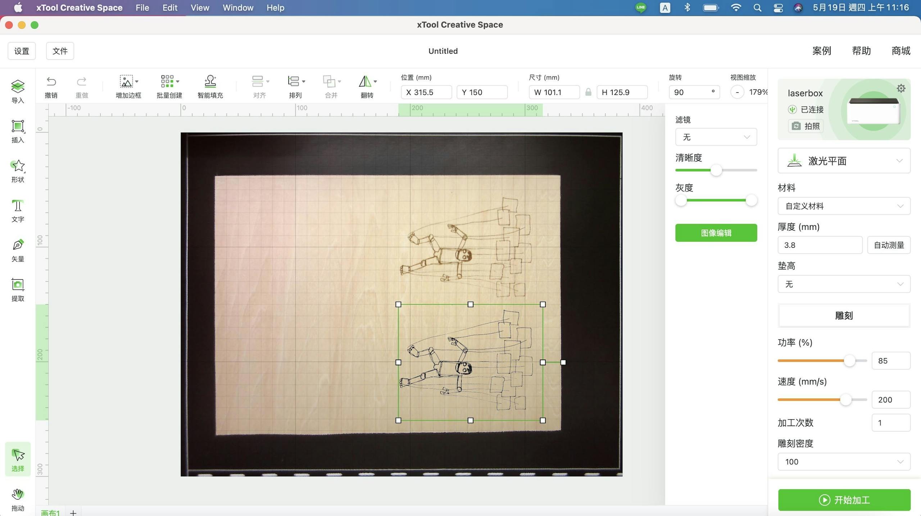This screenshot has height=516, width=921.
Task: Click the 雕刻 engrave mode button
Action: [x=844, y=316]
